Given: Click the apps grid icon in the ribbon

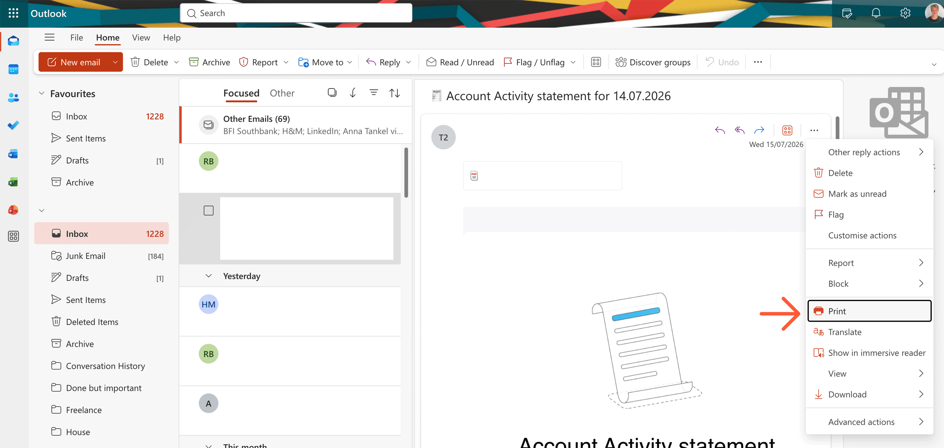Looking at the screenshot, I should click(596, 62).
